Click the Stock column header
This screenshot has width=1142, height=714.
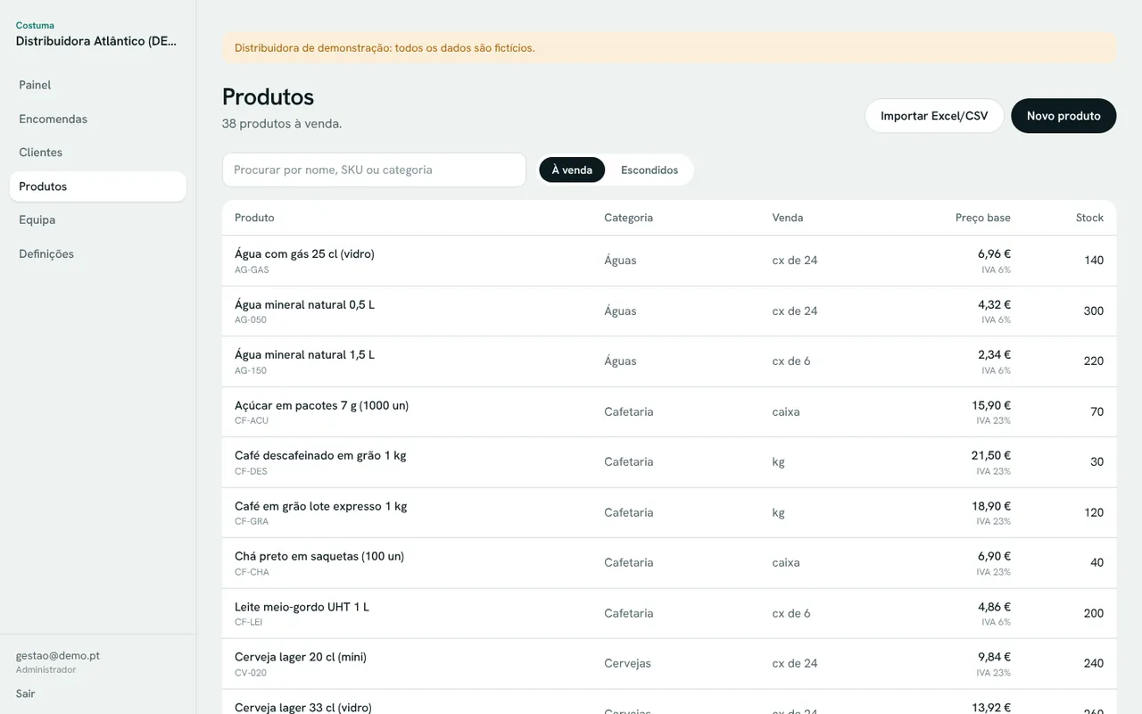[x=1089, y=218]
